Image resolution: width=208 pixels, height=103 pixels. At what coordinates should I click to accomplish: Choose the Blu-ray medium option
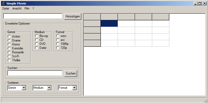click(x=37, y=36)
